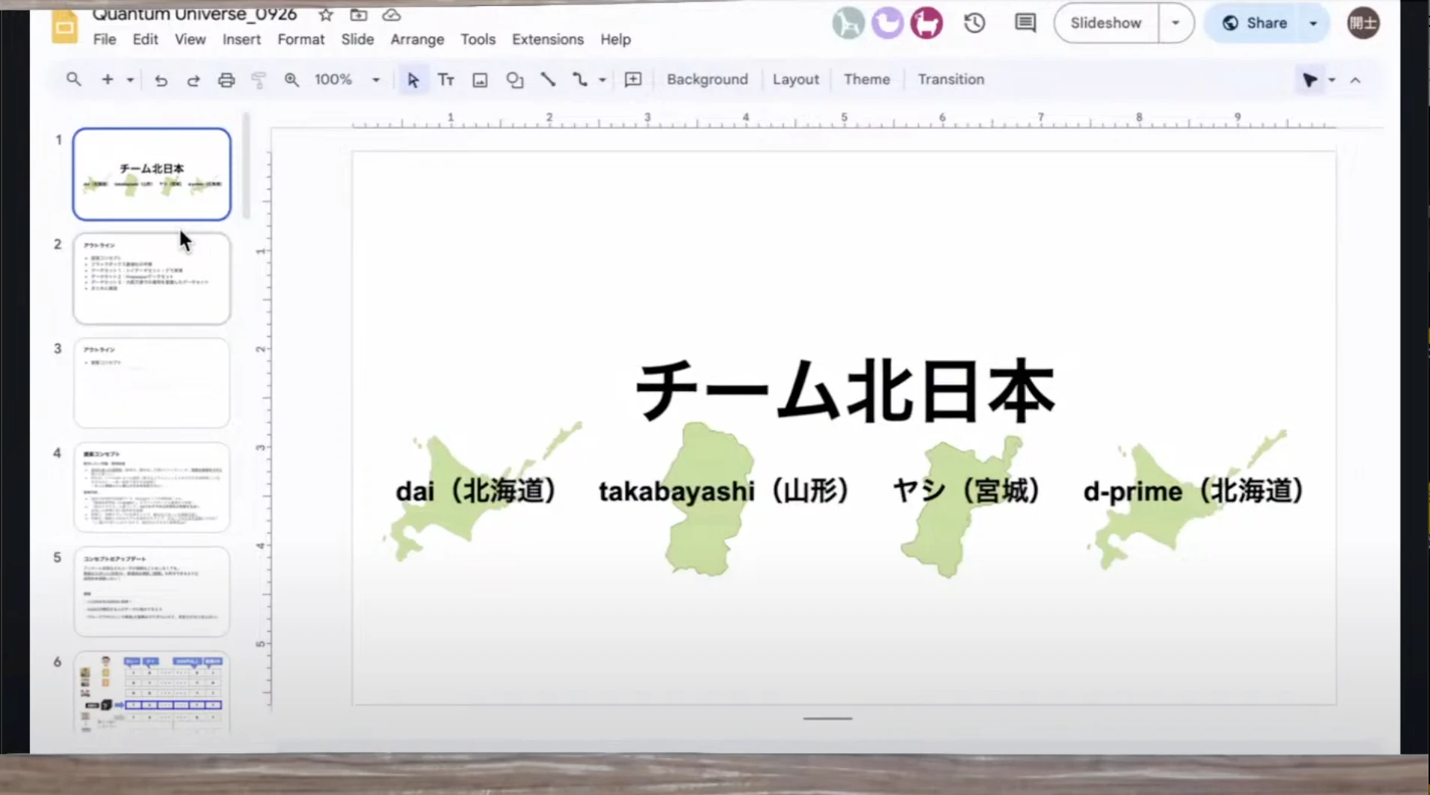Open the Extensions menu
This screenshot has height=795, width=1430.
[547, 39]
